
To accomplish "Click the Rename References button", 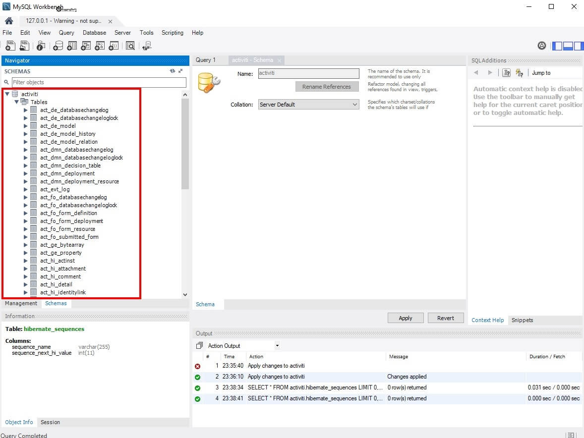I will 327,87.
